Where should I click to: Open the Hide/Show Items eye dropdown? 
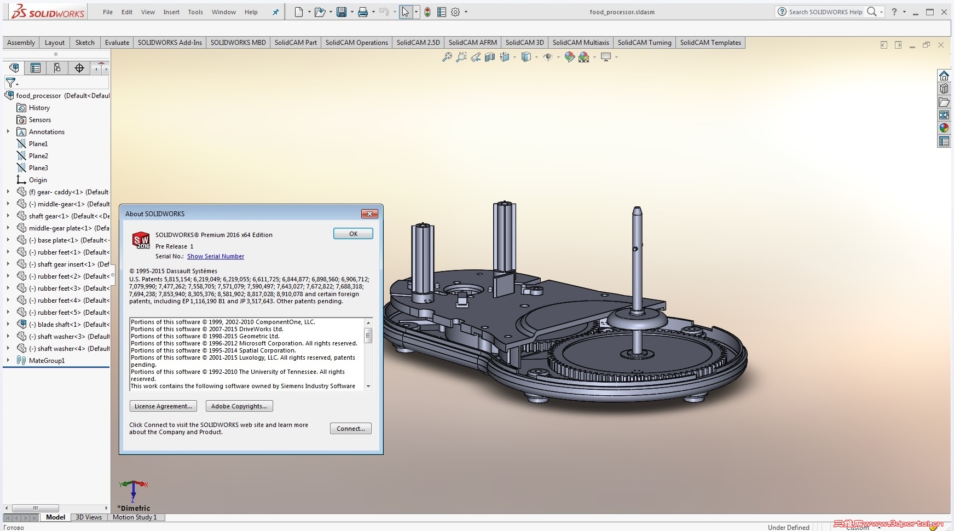pos(558,57)
